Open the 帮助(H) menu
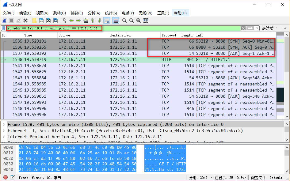The width and height of the screenshot is (290, 181). (x=180, y=13)
